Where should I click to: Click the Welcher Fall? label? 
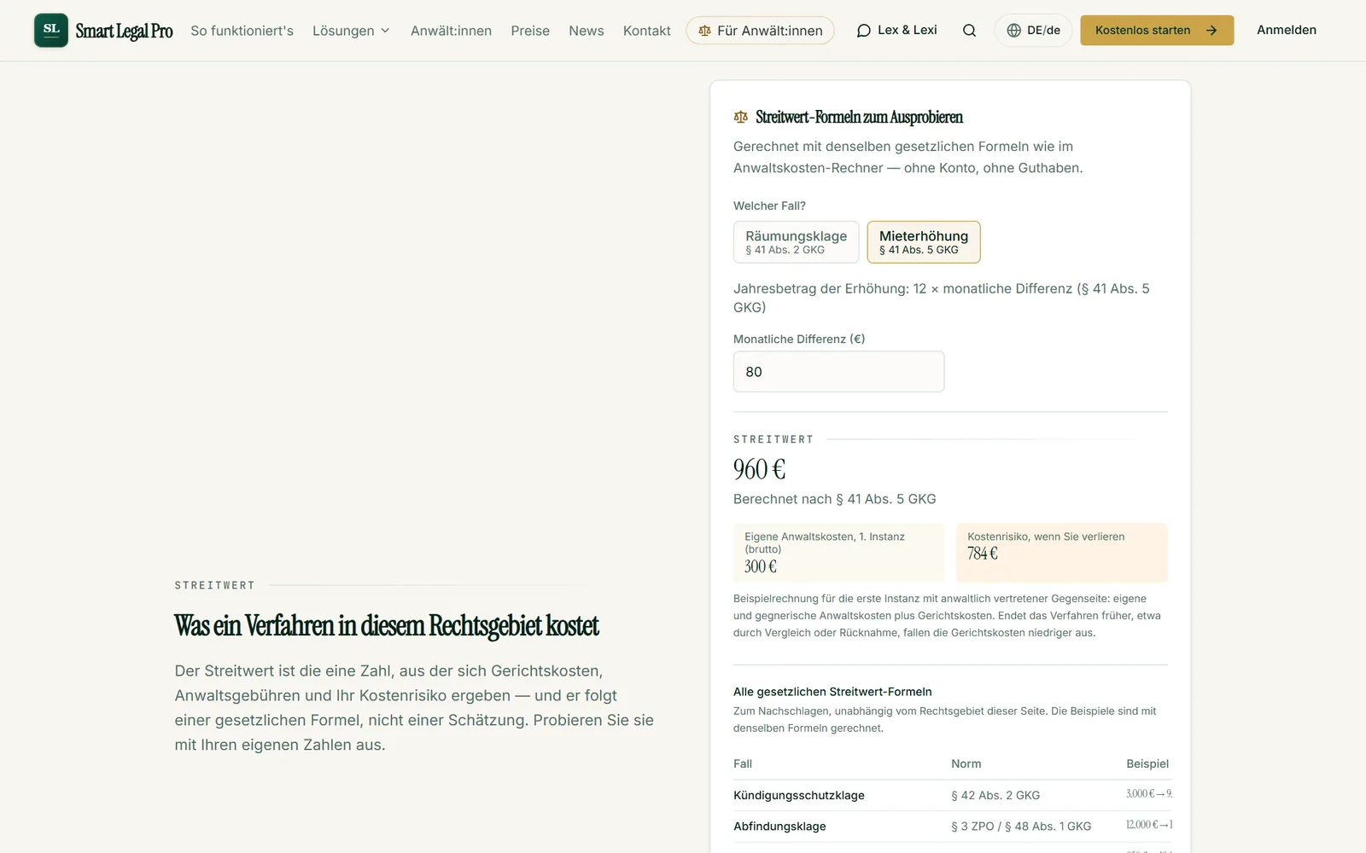tap(769, 206)
